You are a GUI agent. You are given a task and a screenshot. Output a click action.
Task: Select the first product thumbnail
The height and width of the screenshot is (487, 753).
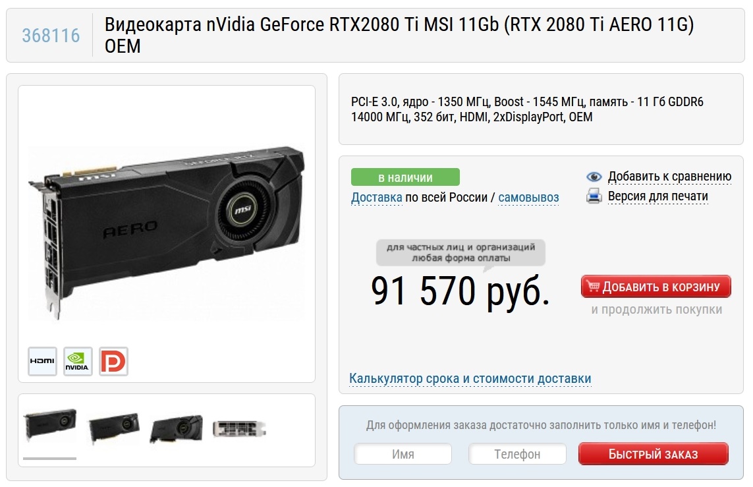click(50, 425)
